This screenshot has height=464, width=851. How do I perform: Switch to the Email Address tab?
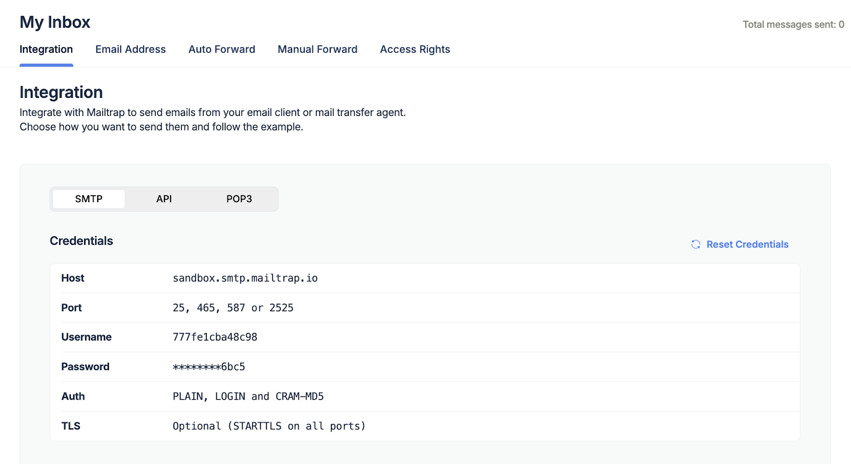131,49
